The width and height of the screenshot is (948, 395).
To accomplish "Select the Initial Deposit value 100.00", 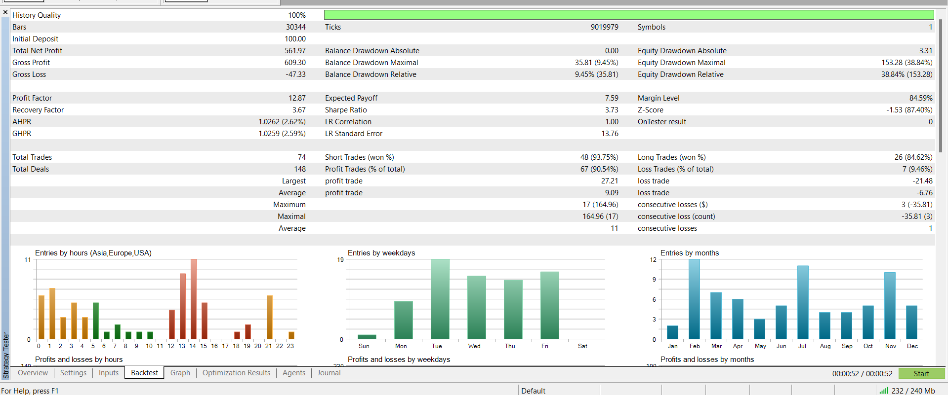I will (295, 39).
